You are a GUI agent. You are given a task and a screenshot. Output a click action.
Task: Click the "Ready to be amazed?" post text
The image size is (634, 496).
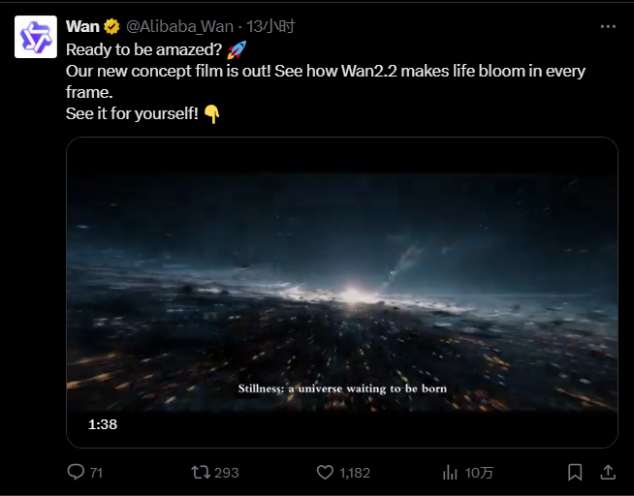click(x=143, y=48)
